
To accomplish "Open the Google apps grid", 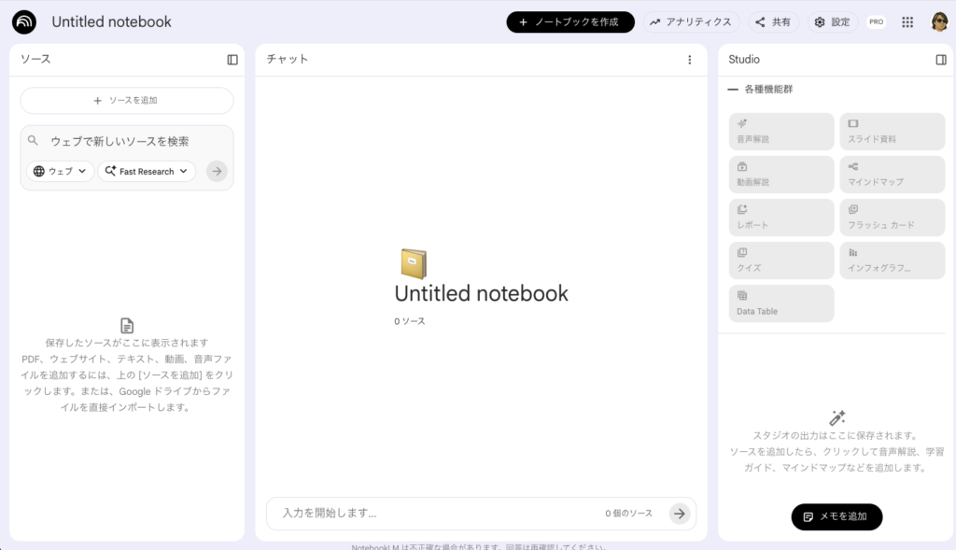I will (907, 21).
